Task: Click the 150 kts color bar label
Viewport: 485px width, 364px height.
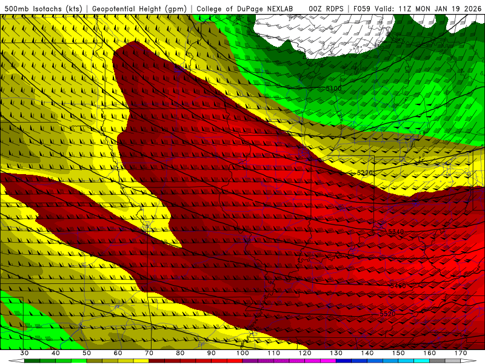Action: (x=398, y=353)
